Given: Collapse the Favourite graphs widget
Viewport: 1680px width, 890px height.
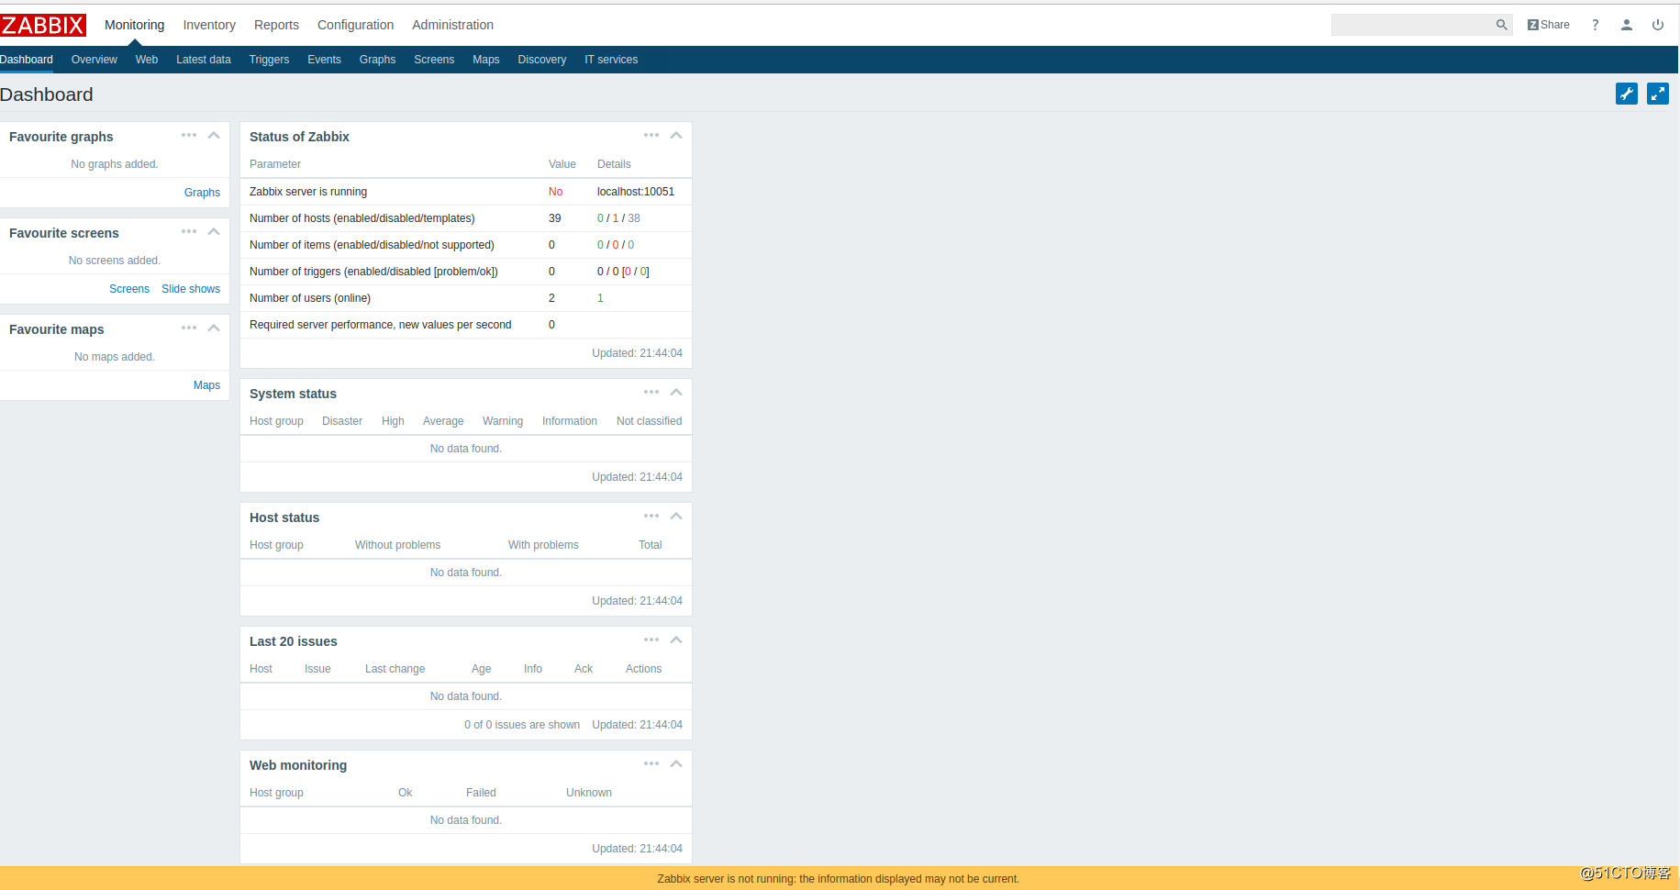Looking at the screenshot, I should (x=214, y=135).
